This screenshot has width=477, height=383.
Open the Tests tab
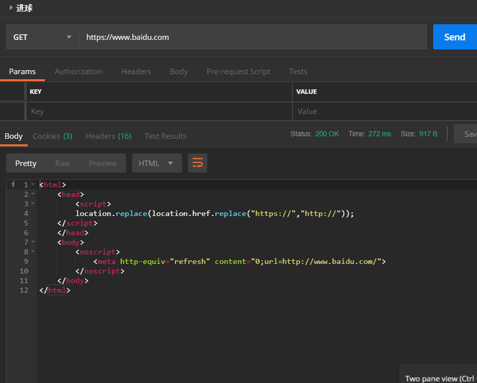coord(298,72)
